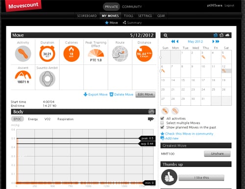
Task: Select EPOC chart option
Action: coord(18,119)
